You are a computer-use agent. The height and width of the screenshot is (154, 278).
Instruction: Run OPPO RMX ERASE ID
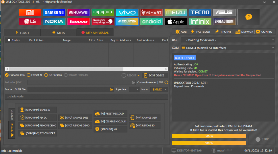click(x=38, y=110)
